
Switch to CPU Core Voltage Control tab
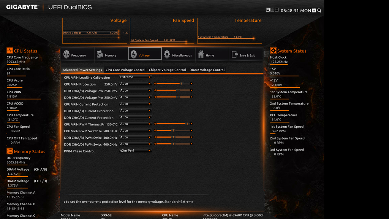pyautogui.click(x=125, y=70)
